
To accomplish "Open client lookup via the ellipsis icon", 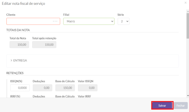I will click(x=55, y=21).
